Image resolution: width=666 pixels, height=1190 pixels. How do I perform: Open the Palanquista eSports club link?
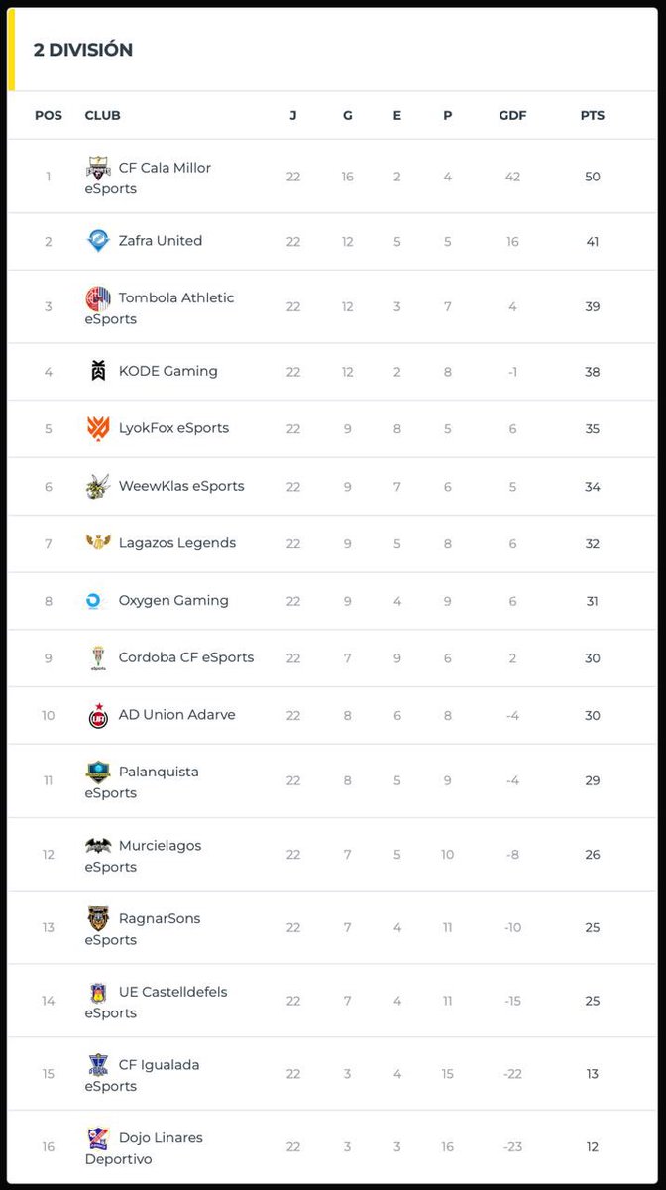[x=142, y=782]
